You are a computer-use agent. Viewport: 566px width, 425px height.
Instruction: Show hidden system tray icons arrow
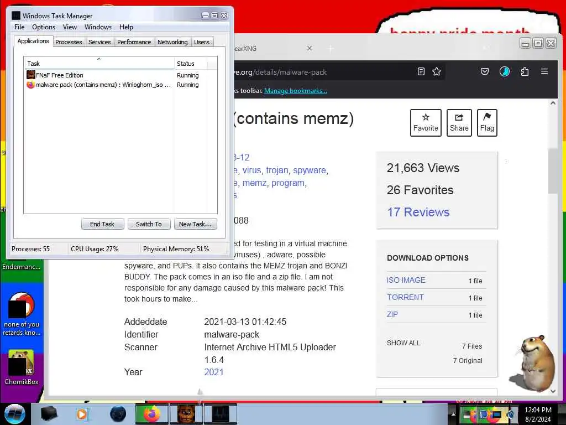[453, 414]
